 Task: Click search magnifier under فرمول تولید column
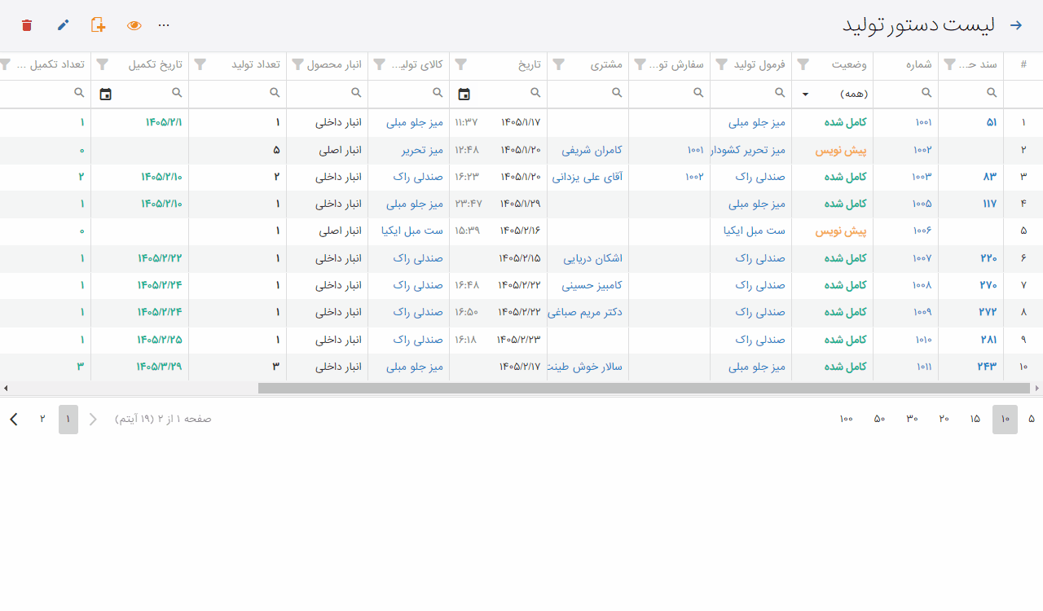click(x=780, y=93)
